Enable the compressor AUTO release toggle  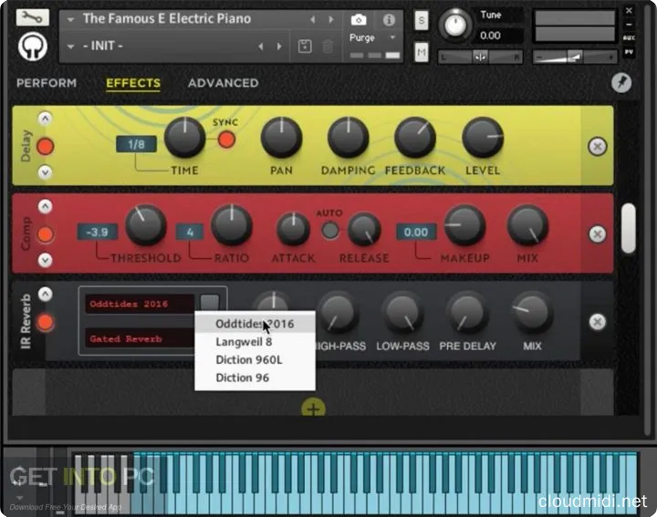[x=329, y=230]
